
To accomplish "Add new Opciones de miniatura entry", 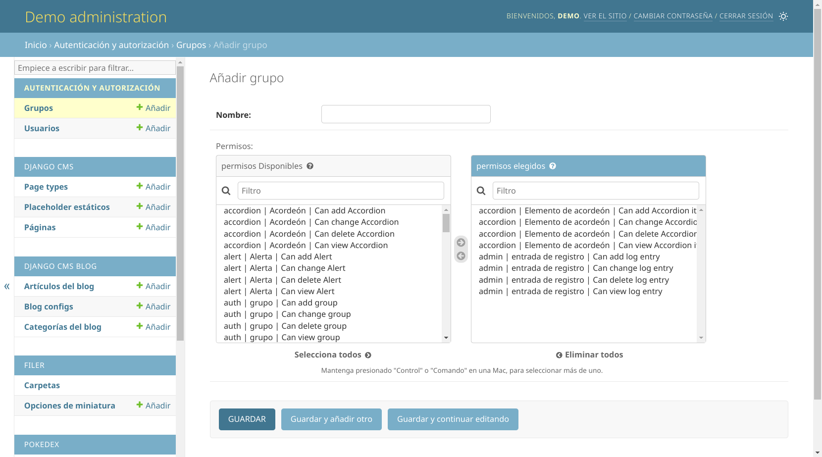I will pos(153,406).
